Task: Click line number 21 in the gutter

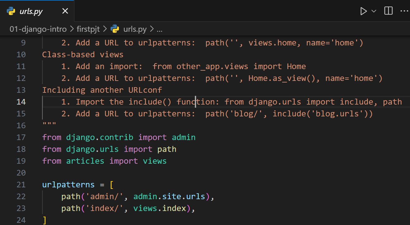Action: (21, 185)
